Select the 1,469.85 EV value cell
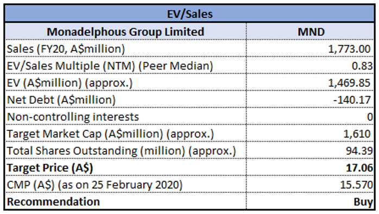The width and height of the screenshot is (379, 214). coord(311,82)
